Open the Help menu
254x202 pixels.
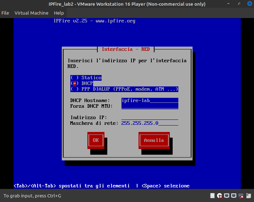59,13
